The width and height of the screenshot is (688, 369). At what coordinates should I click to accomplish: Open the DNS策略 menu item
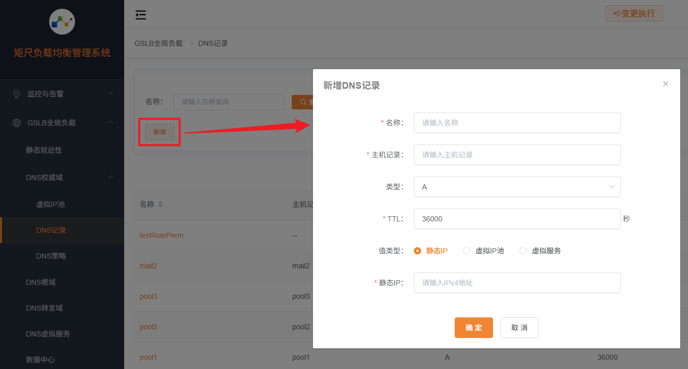[x=51, y=256]
